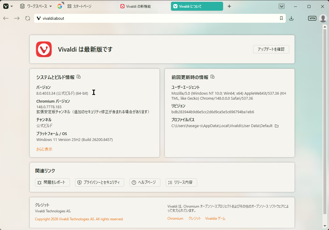Image resolution: width=329 pixels, height=230 pixels.
Task: Open profile path folder icon
Action: point(277,126)
